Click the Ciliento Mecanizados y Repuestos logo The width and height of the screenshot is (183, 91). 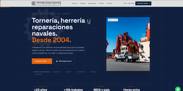pyautogui.click(x=46, y=3)
